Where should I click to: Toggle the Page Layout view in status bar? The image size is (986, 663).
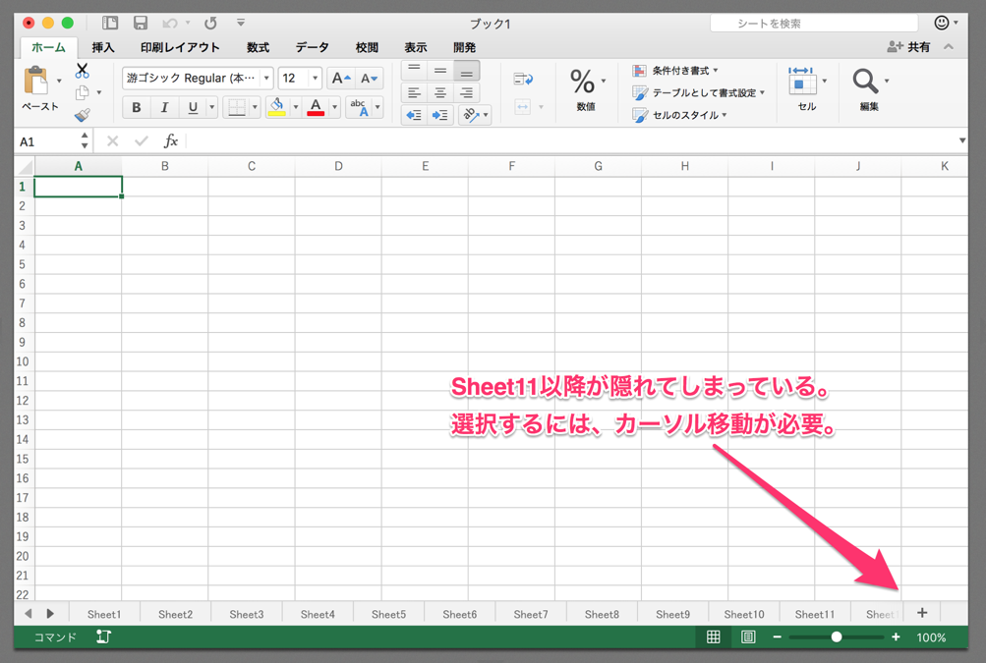(x=746, y=636)
